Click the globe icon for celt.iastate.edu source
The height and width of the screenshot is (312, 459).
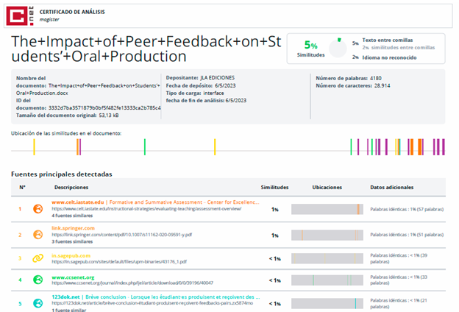(38, 209)
